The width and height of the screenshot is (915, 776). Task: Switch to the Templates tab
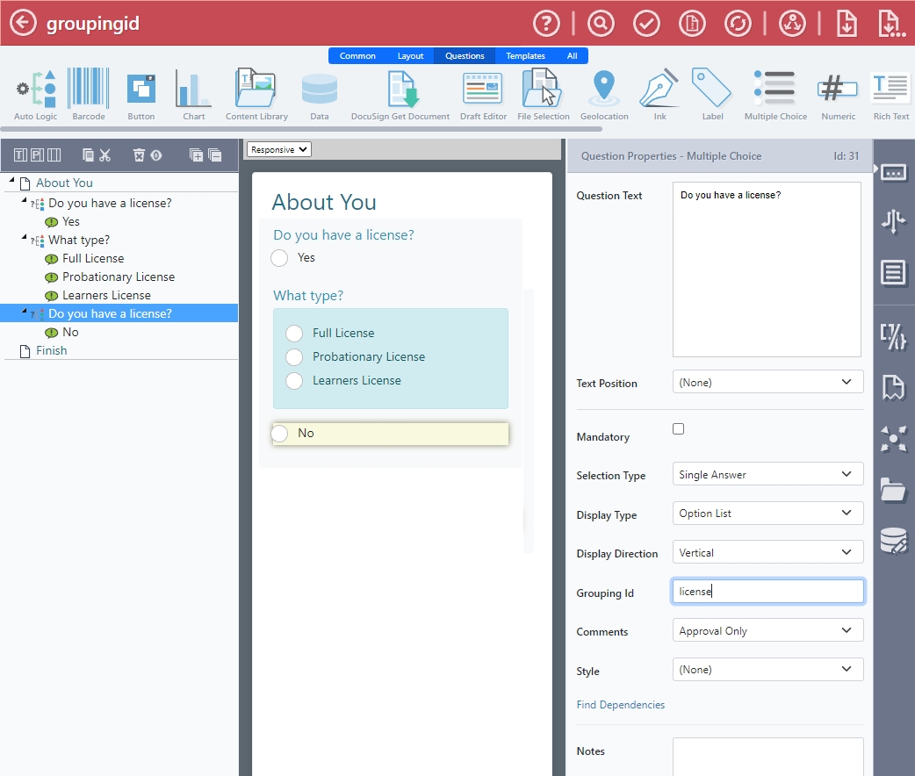525,56
